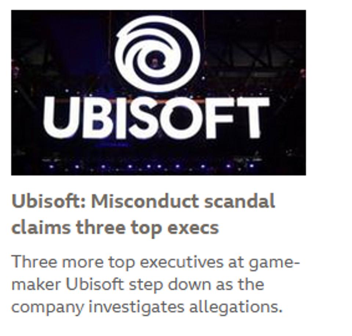
Task: Click the row of stage lights in photo
Action: tap(154, 166)
